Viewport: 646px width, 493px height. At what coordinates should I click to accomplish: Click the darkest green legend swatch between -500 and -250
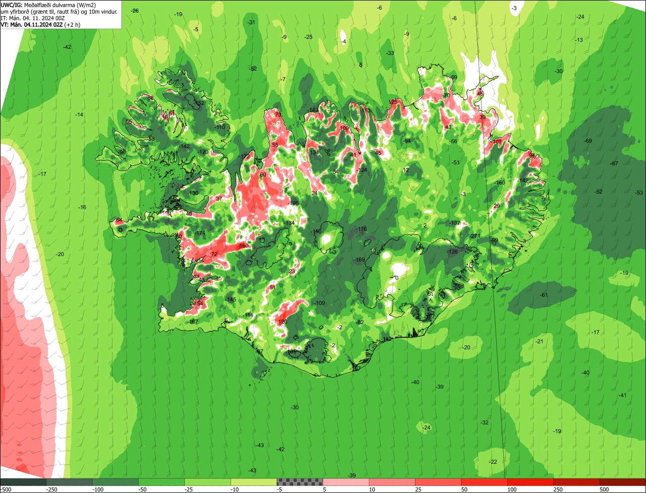point(23,482)
